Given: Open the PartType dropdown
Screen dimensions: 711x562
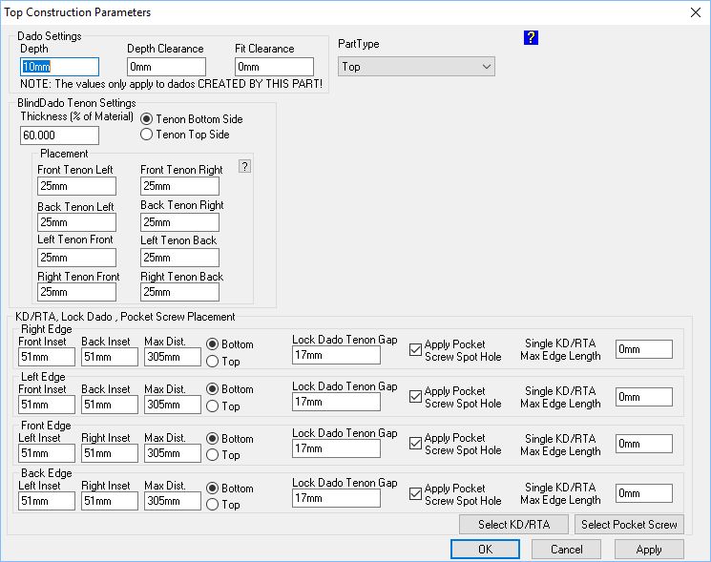Looking at the screenshot, I should (x=416, y=67).
